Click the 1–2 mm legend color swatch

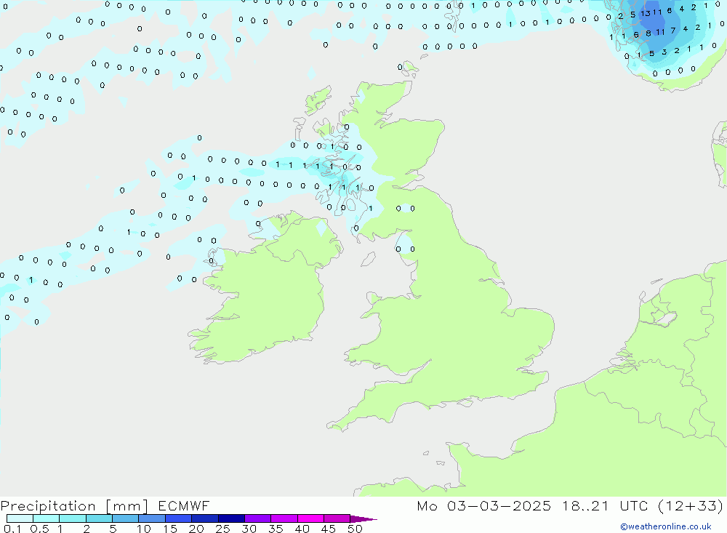pos(73,518)
